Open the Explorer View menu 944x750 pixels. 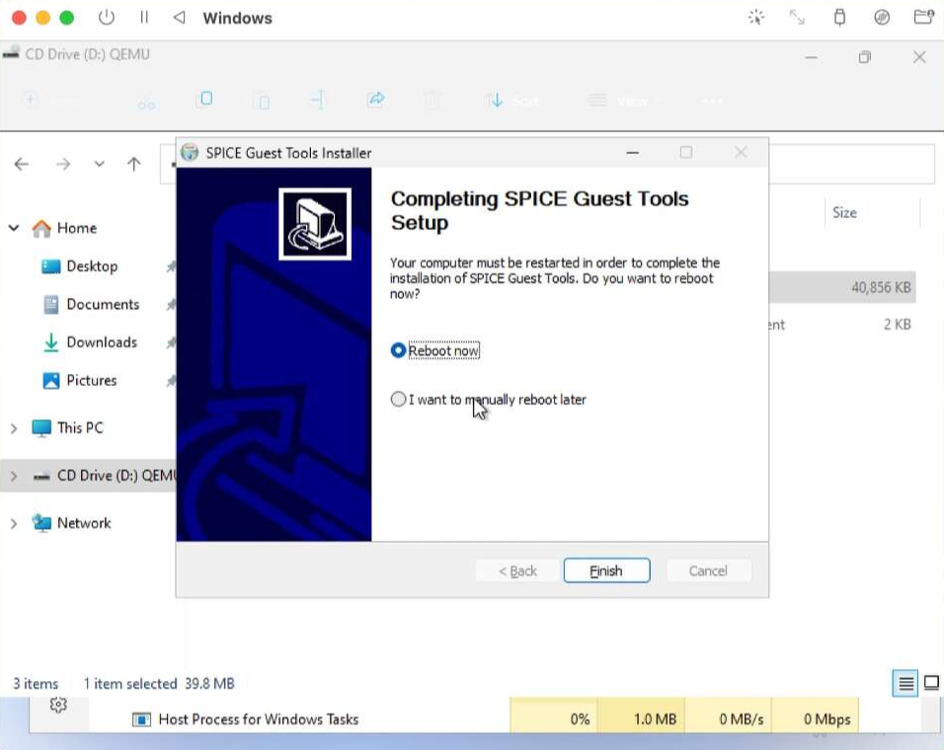click(x=619, y=101)
